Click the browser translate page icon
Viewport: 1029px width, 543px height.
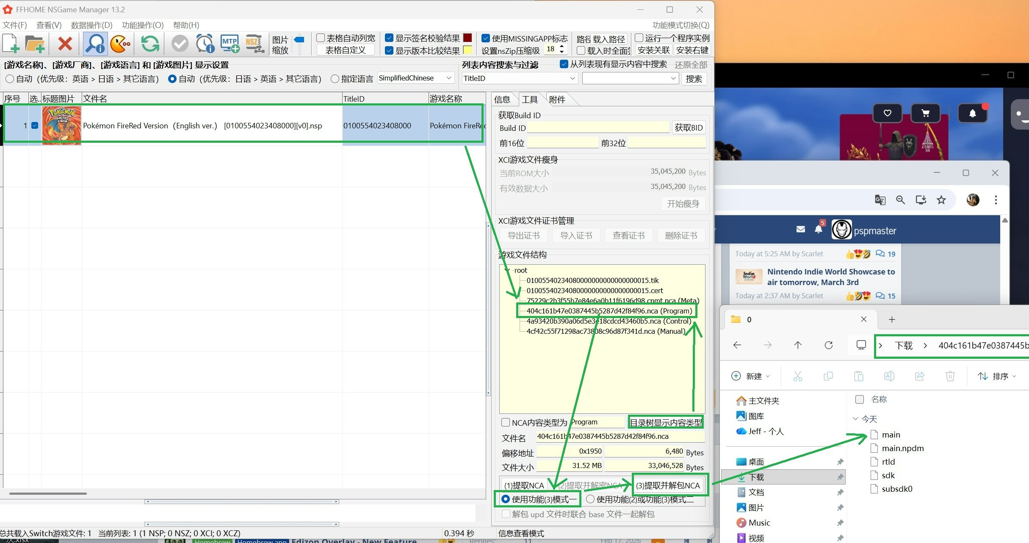coord(880,200)
